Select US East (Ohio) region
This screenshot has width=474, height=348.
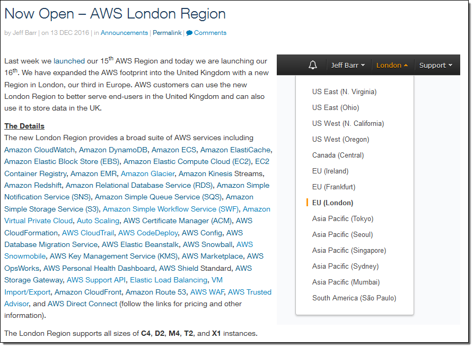point(336,108)
